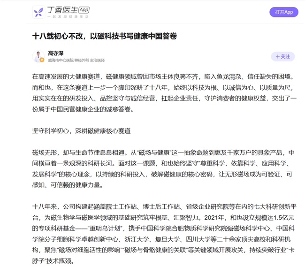
Task: Click the slogan under the 丁香医生 logo
Action: 68,17
